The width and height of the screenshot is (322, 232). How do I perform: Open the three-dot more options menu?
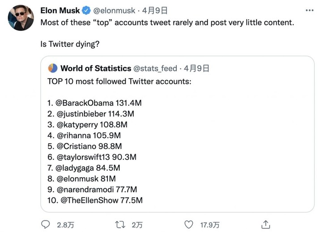click(x=309, y=10)
